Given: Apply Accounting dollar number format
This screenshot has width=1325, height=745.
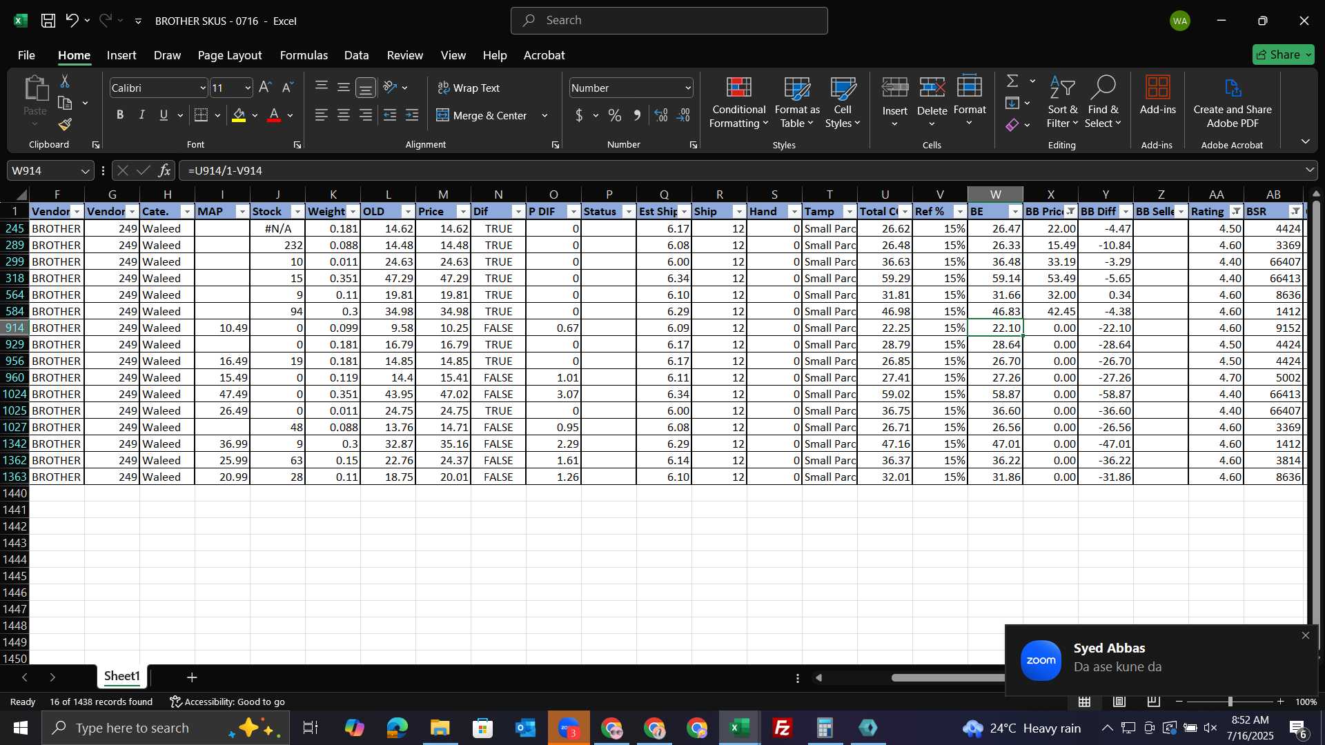Looking at the screenshot, I should 579,116.
